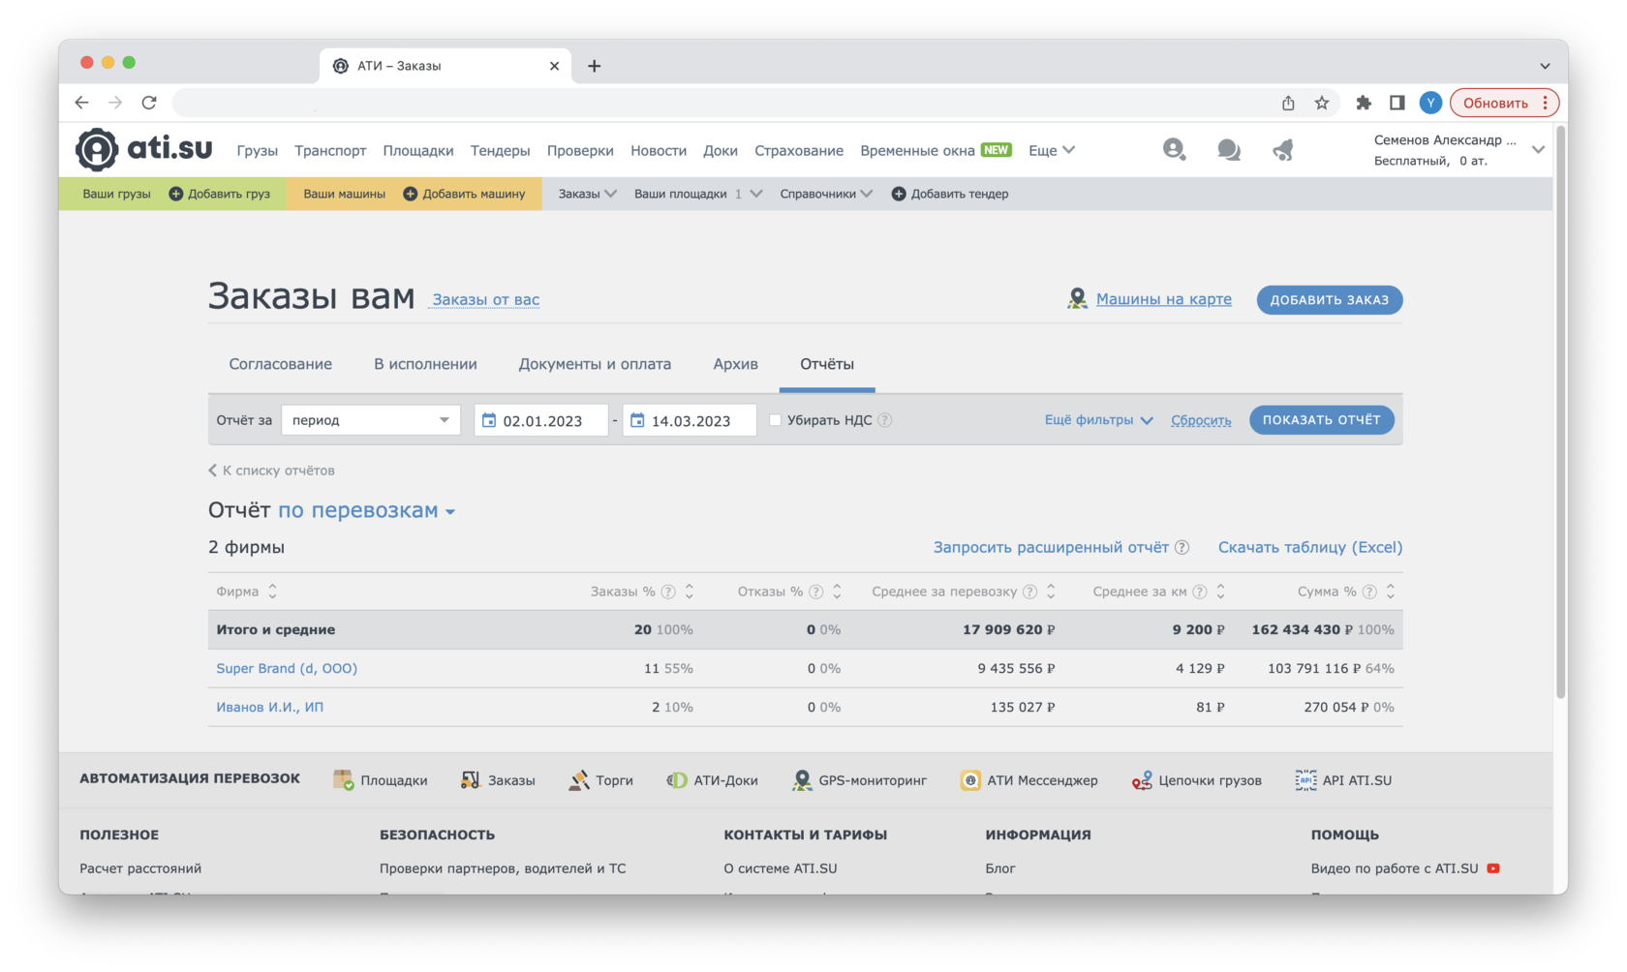Open Торги footer gavel icon
Image resolution: width=1627 pixels, height=972 pixels.
[x=579, y=780]
